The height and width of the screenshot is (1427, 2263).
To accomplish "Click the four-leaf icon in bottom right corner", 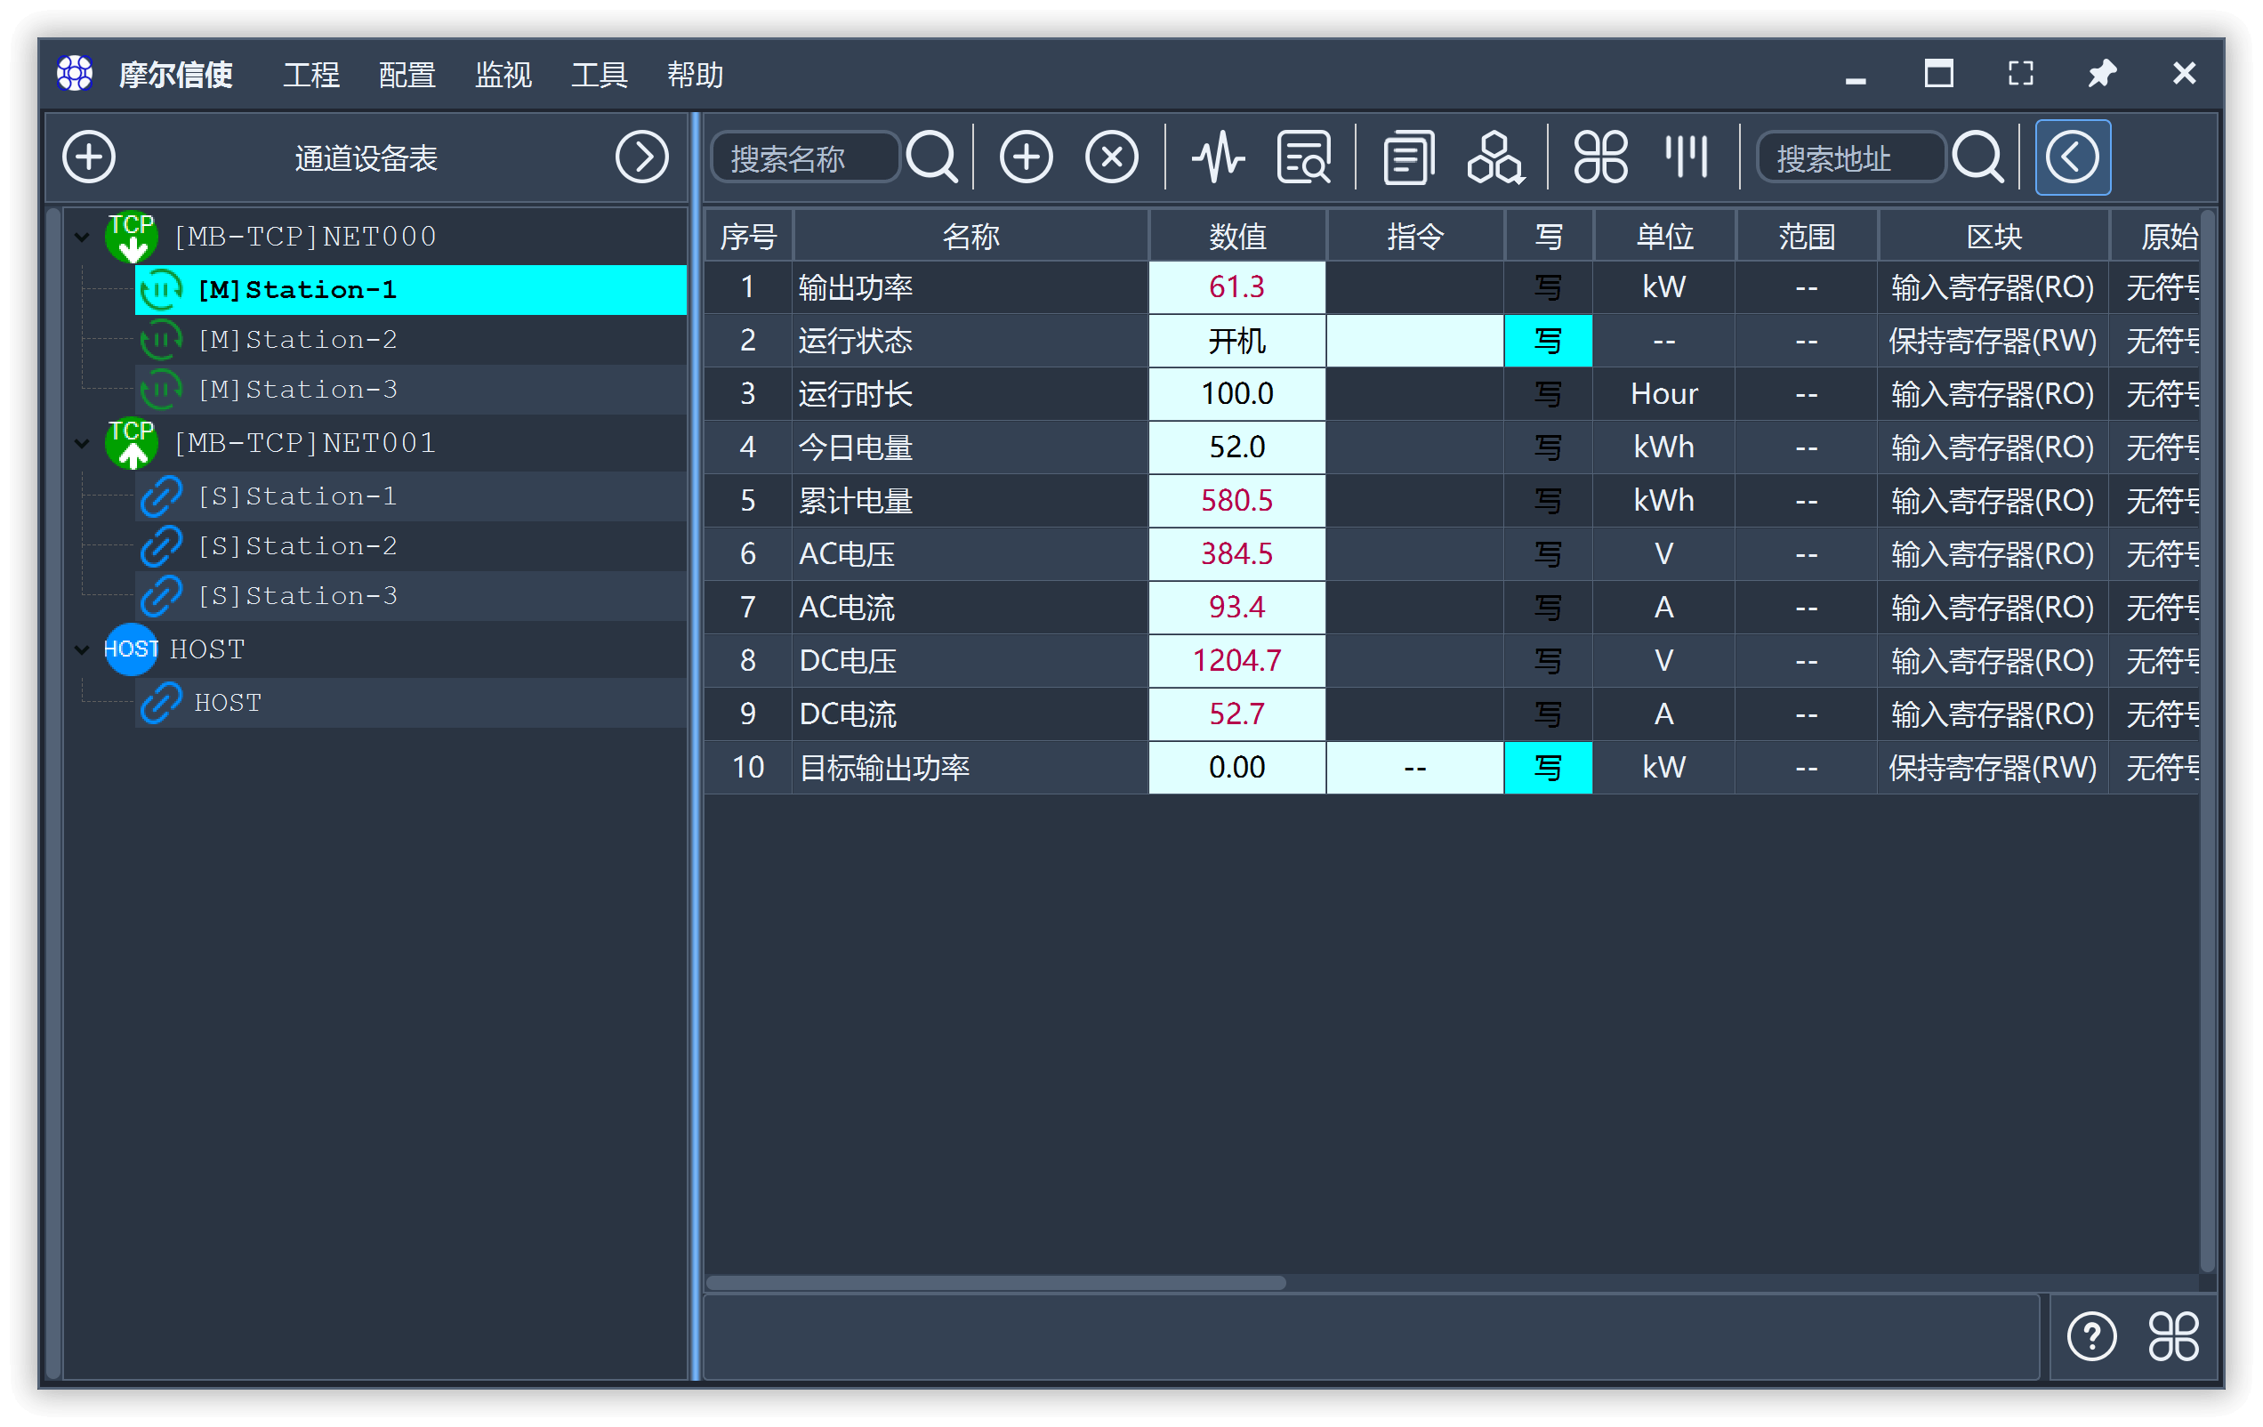I will point(2173,1336).
